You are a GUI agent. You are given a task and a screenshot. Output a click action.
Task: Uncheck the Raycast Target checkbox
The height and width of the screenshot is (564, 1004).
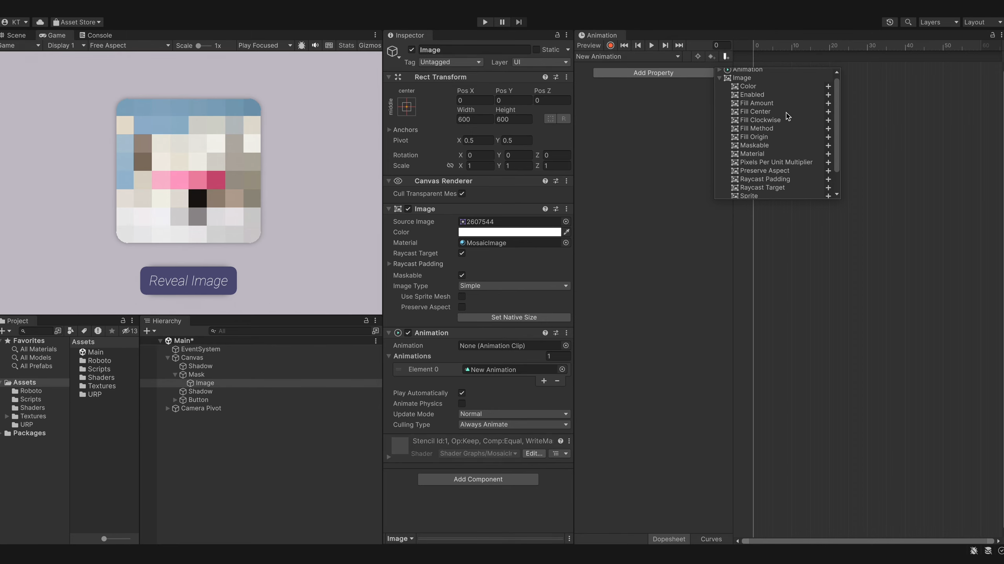[462, 253]
